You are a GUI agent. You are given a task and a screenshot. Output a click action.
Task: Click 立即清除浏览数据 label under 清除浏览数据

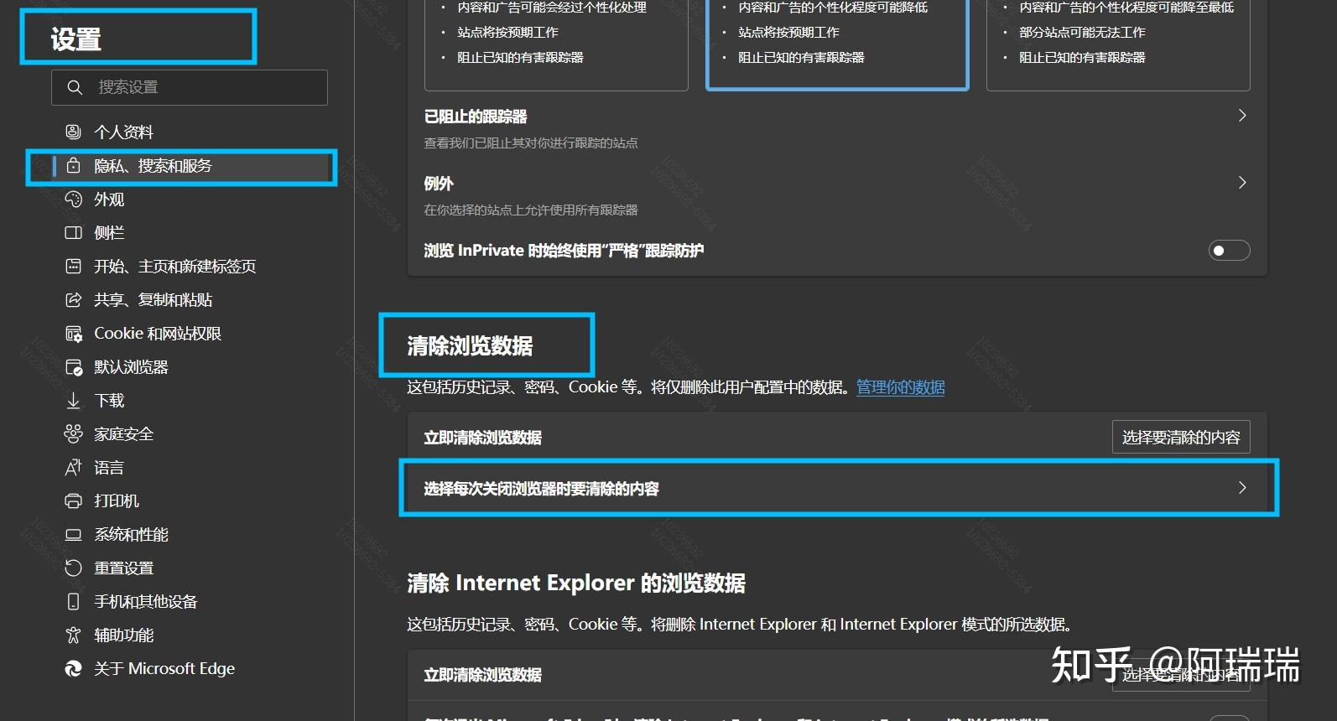pyautogui.click(x=482, y=438)
